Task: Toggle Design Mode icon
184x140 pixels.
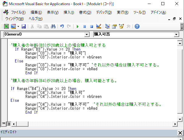Action: (x=99, y=26)
